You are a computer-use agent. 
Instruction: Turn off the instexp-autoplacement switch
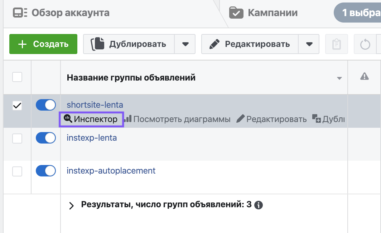[46, 171]
